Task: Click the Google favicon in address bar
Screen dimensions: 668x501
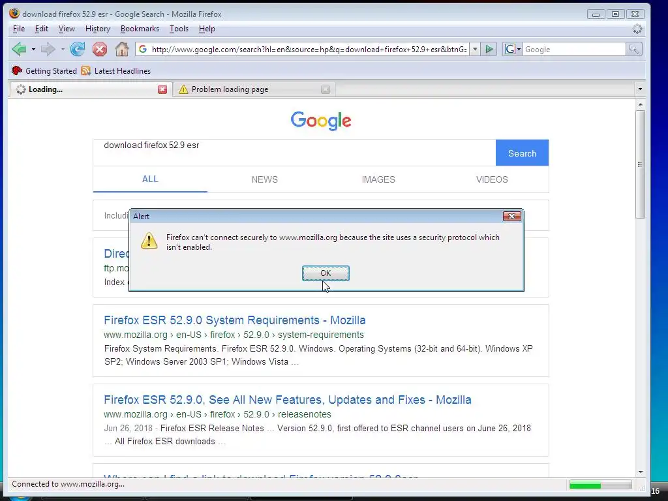Action: [143, 50]
